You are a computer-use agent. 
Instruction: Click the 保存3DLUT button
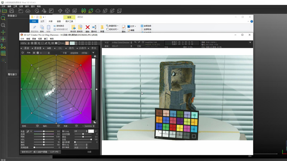click(27, 152)
